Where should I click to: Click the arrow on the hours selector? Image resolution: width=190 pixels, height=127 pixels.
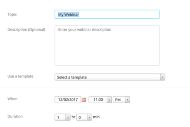68,117
